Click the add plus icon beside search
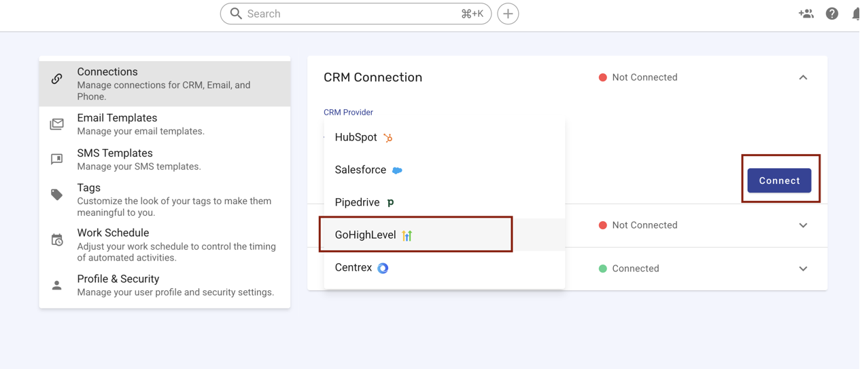Viewport: 860px width, 369px height. point(508,14)
